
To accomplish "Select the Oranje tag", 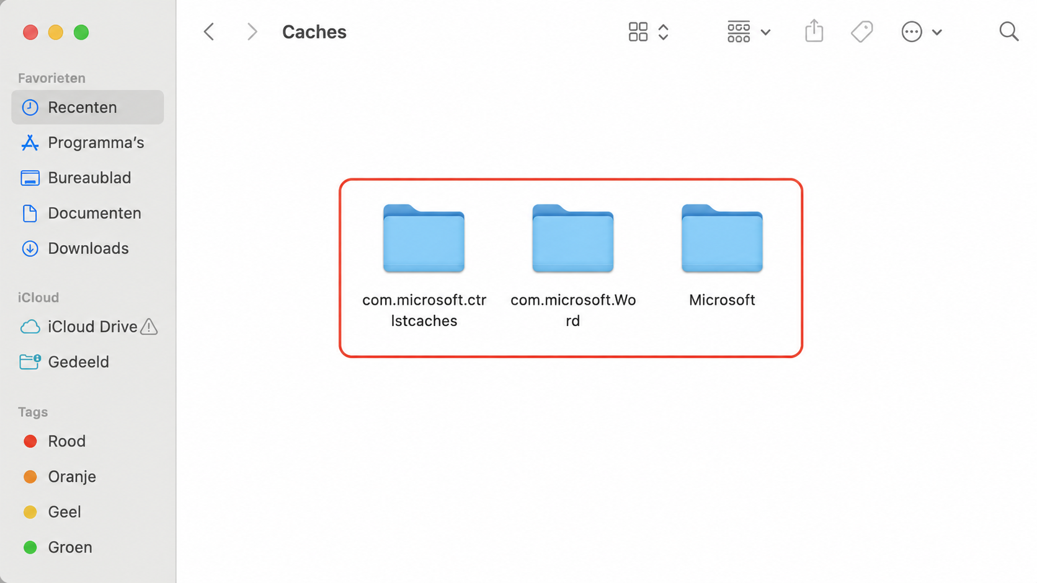I will pos(87,476).
